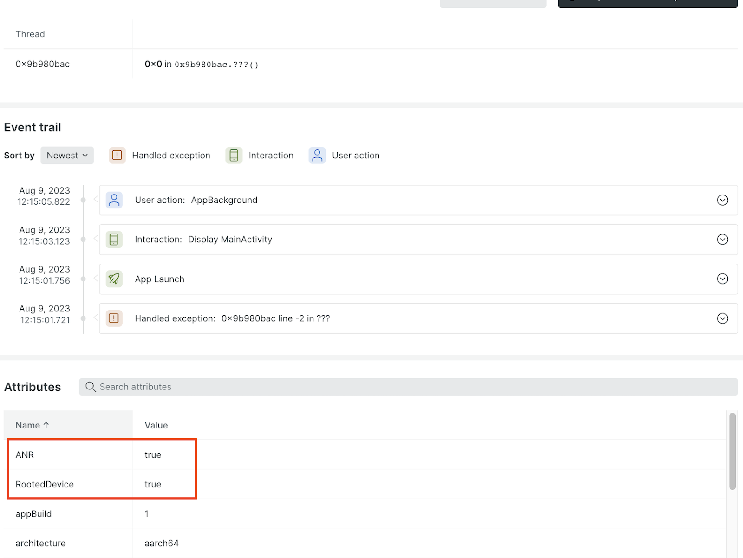Screen dimensions: 743x558
Task: Click the Thread column header
Action: [x=30, y=34]
